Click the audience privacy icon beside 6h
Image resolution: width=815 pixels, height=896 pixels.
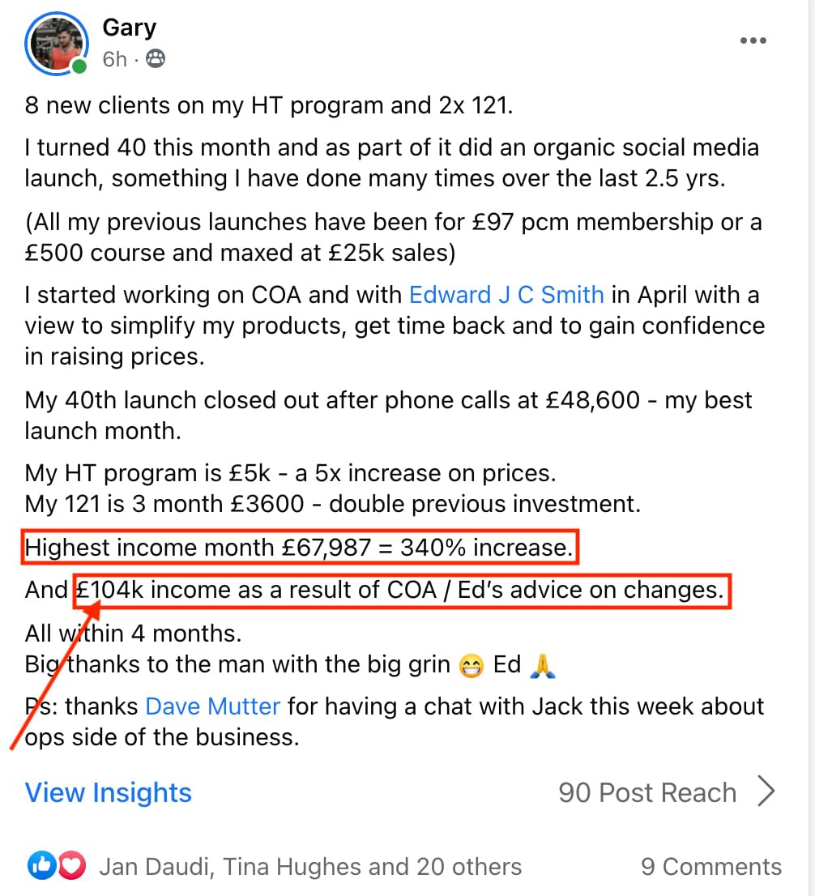pos(156,58)
